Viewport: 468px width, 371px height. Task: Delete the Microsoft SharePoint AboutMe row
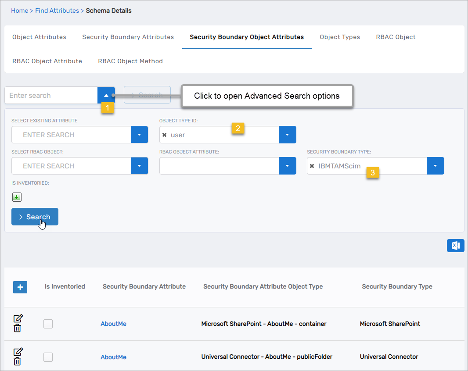17,328
